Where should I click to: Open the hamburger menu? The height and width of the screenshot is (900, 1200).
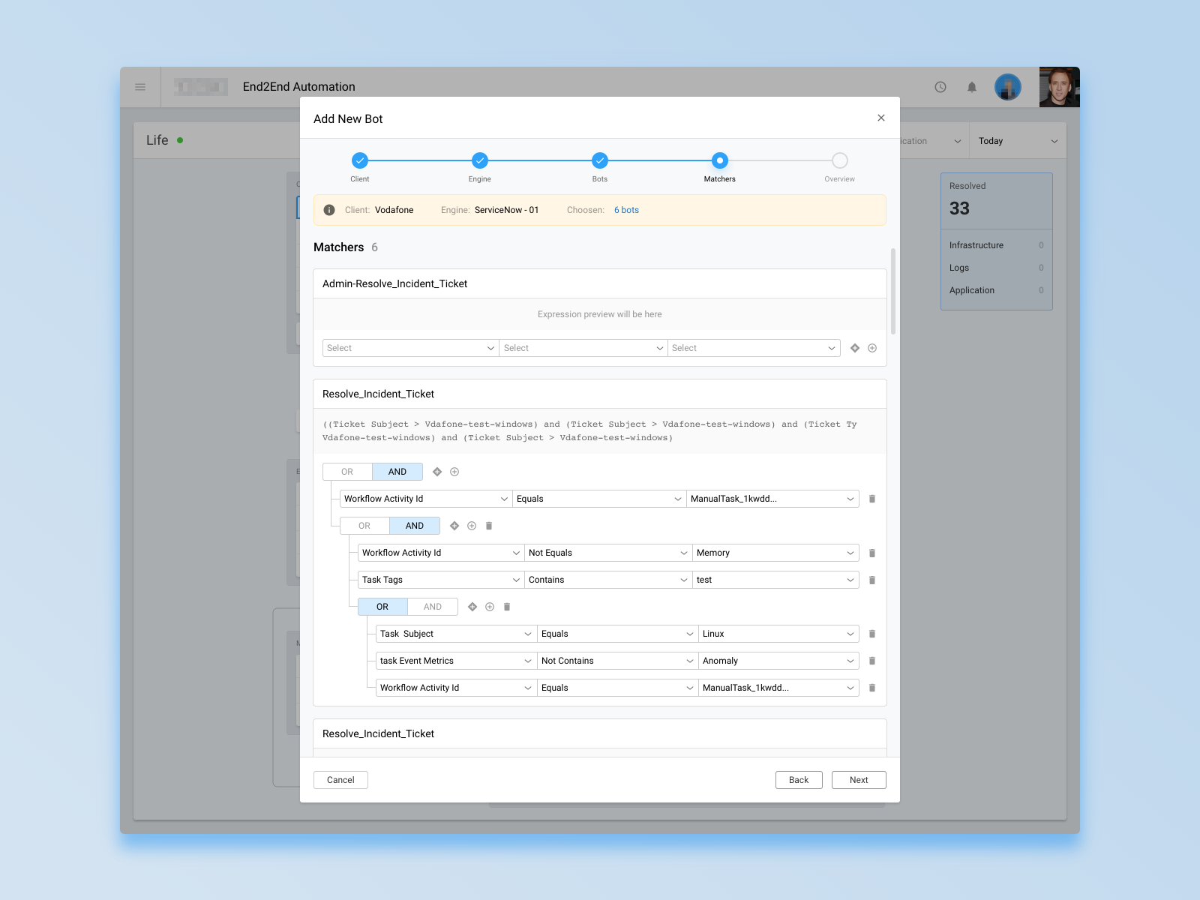pos(140,87)
